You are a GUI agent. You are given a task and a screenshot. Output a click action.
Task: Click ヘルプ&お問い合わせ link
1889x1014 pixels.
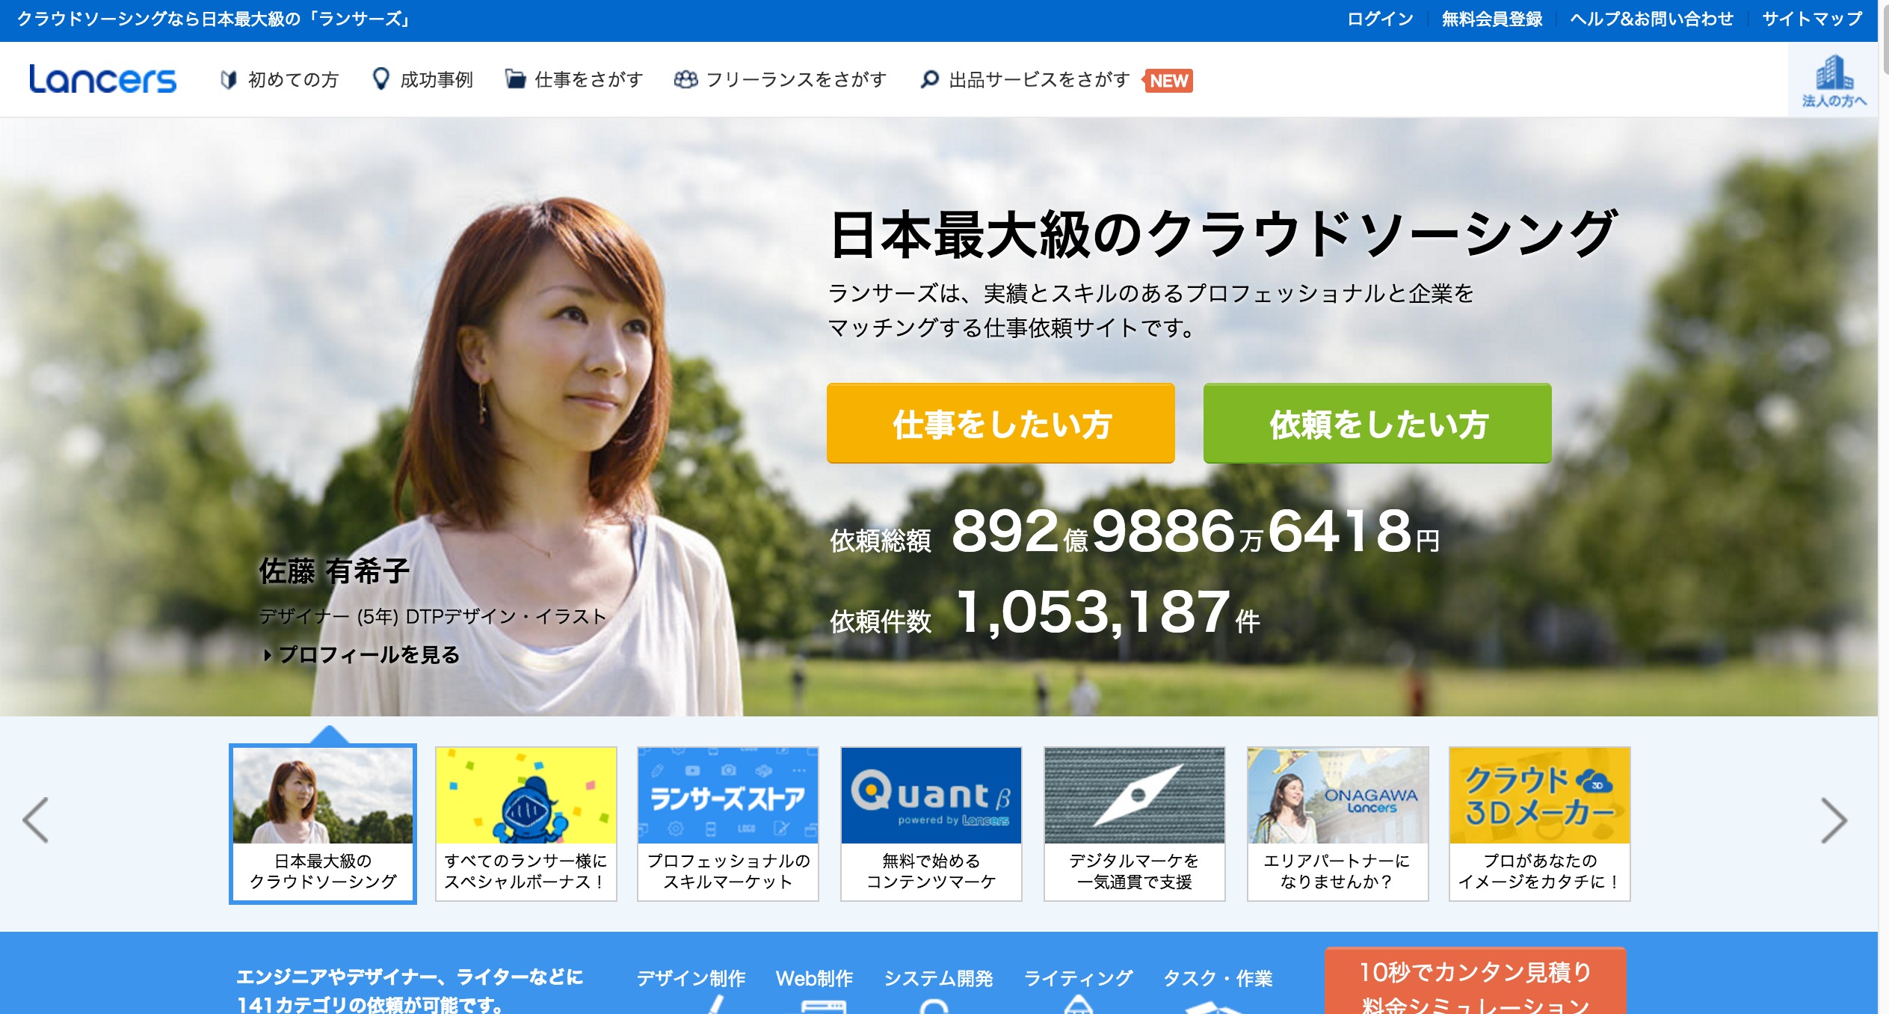[1651, 19]
